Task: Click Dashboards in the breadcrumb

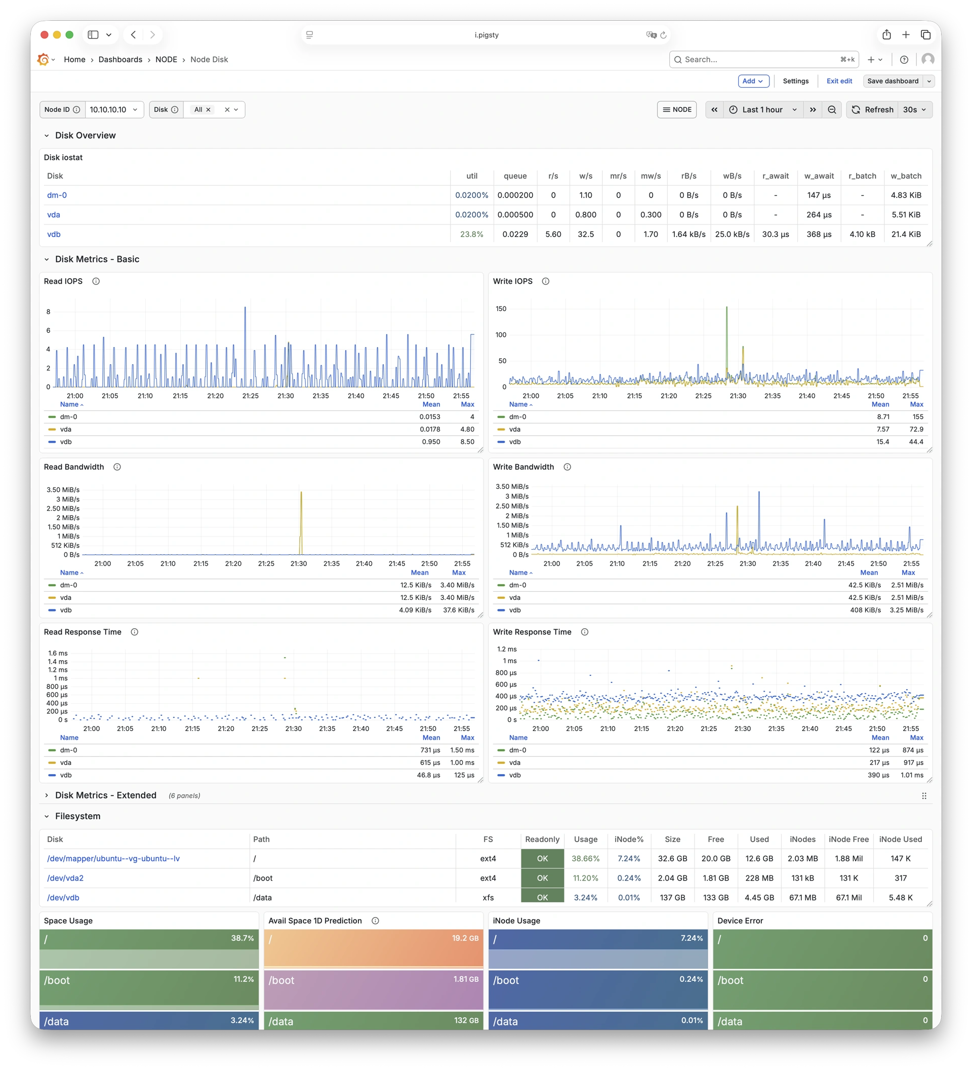Action: point(120,59)
